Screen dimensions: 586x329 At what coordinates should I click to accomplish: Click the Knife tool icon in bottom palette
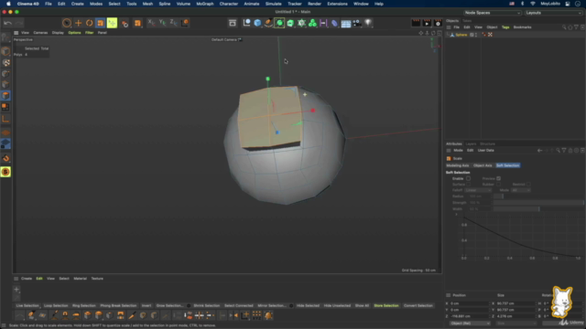pos(132,315)
